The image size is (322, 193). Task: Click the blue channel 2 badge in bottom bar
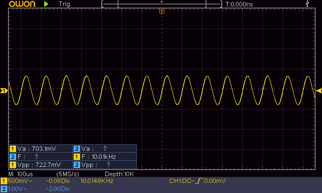click(4, 189)
